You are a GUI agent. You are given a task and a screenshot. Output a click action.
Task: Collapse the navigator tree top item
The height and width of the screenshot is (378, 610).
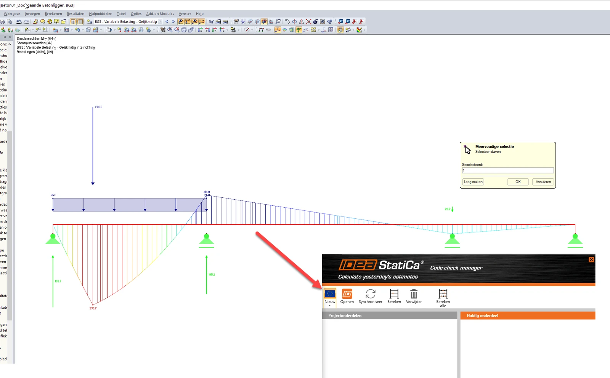coord(10,44)
